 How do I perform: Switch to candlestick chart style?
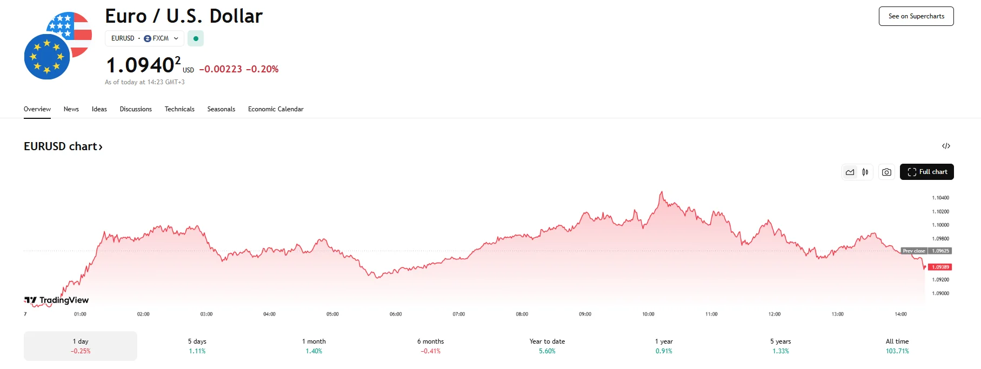click(865, 172)
